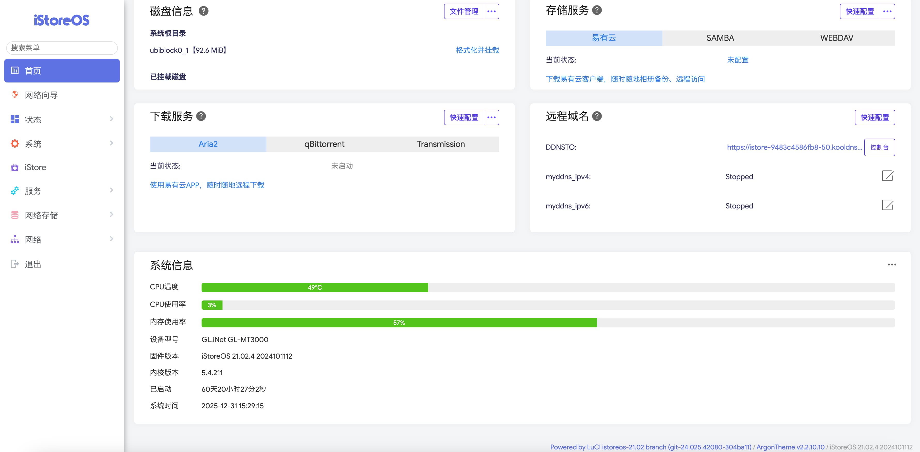The height and width of the screenshot is (452, 920).
Task: Click the 搜索菜单 search field
Action: click(x=62, y=48)
